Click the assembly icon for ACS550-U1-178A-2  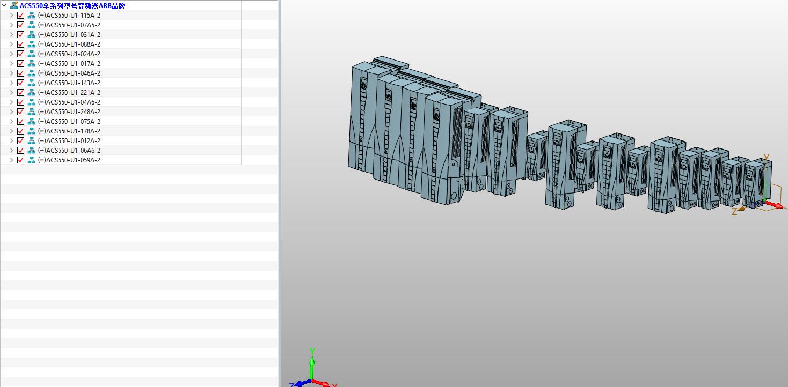click(x=31, y=131)
